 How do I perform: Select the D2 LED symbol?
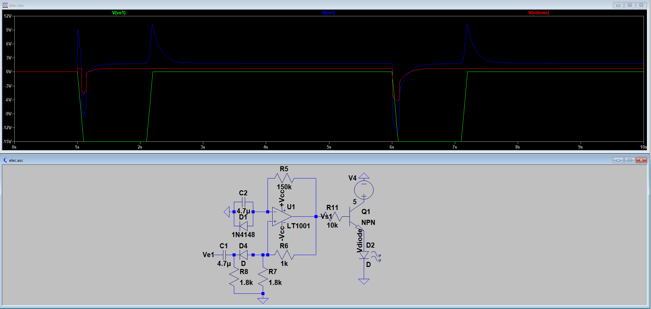364,255
